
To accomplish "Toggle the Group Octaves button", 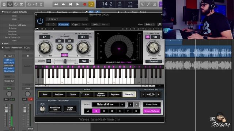I will click(152, 111).
